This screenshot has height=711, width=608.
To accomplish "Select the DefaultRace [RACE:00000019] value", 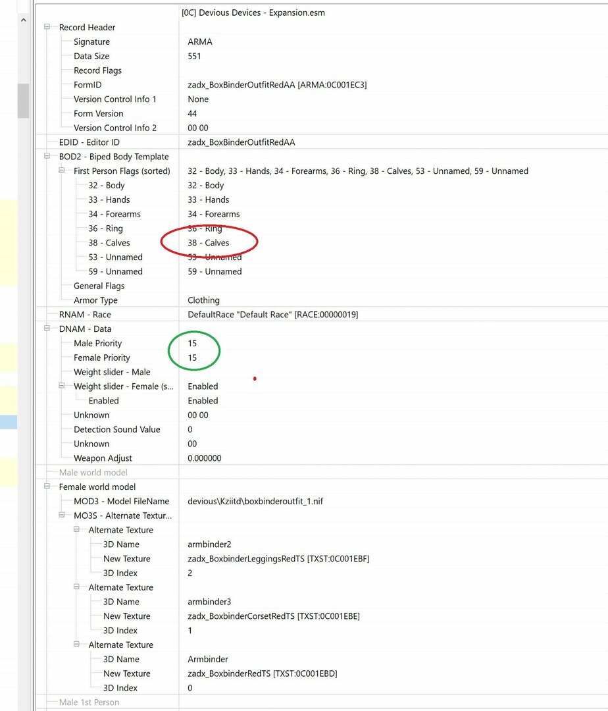I will point(272,315).
